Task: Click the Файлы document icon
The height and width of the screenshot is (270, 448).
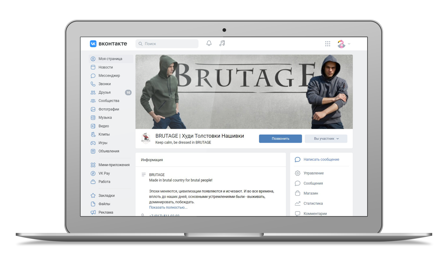Action: (93, 204)
